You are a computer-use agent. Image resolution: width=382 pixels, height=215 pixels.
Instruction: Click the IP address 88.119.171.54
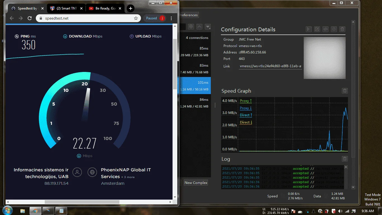pos(56,183)
